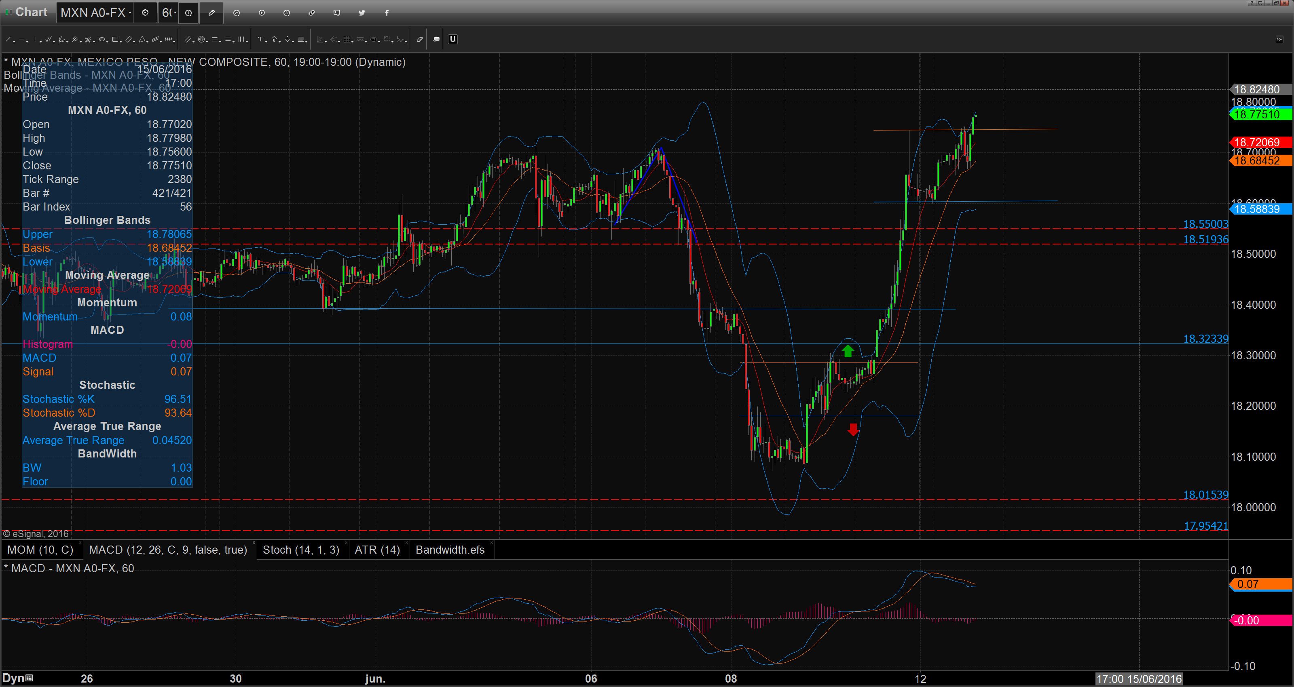
Task: Select the fan lines drawing tool
Action: 61,39
